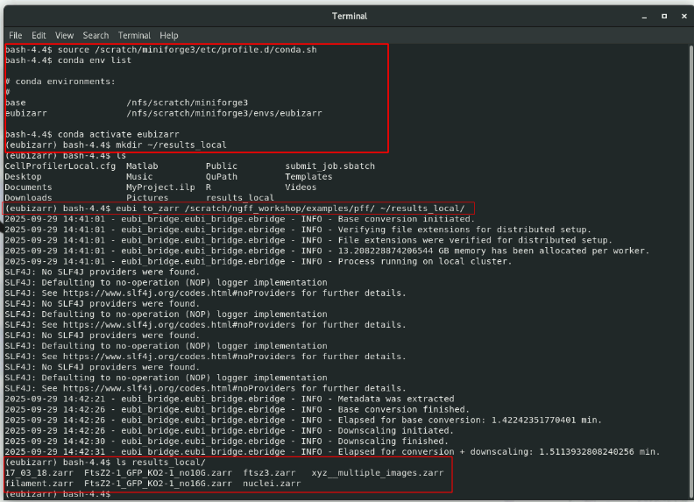The width and height of the screenshot is (694, 502).
Task: Click the 'source /scratch/miniforge3/etc/profile.d/conda.sh' command
Action: click(x=188, y=50)
